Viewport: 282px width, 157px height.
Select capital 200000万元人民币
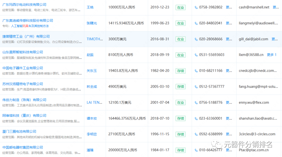pos(123,150)
